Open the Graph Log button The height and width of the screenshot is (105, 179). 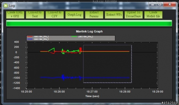coord(74,14)
